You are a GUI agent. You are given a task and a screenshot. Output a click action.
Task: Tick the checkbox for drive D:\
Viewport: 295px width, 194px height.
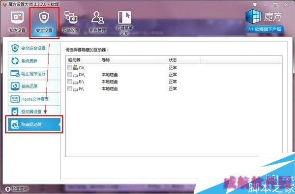pos(70,74)
